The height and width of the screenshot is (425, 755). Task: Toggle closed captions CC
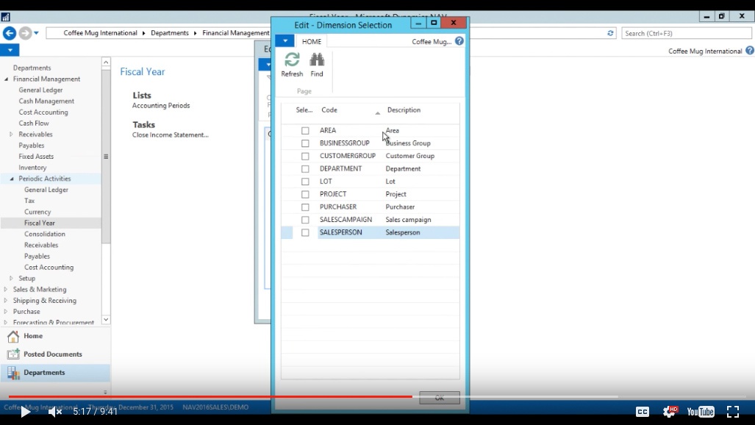coord(643,412)
